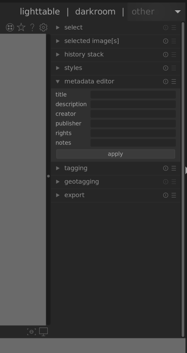This screenshot has width=187, height=353.
Task: Open presets menu for tagging module
Action: pos(174,168)
